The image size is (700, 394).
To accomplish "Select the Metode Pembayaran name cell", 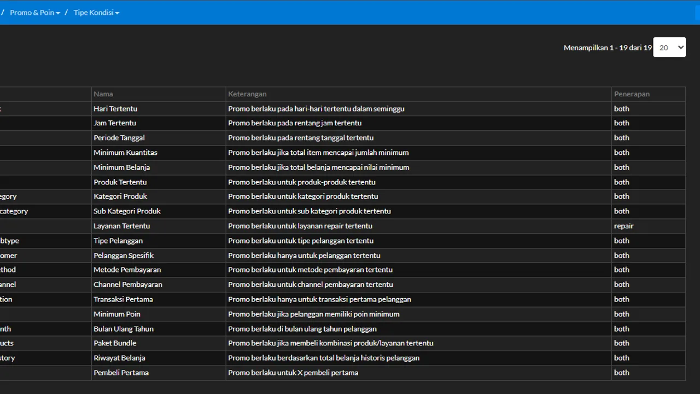I will tap(159, 270).
